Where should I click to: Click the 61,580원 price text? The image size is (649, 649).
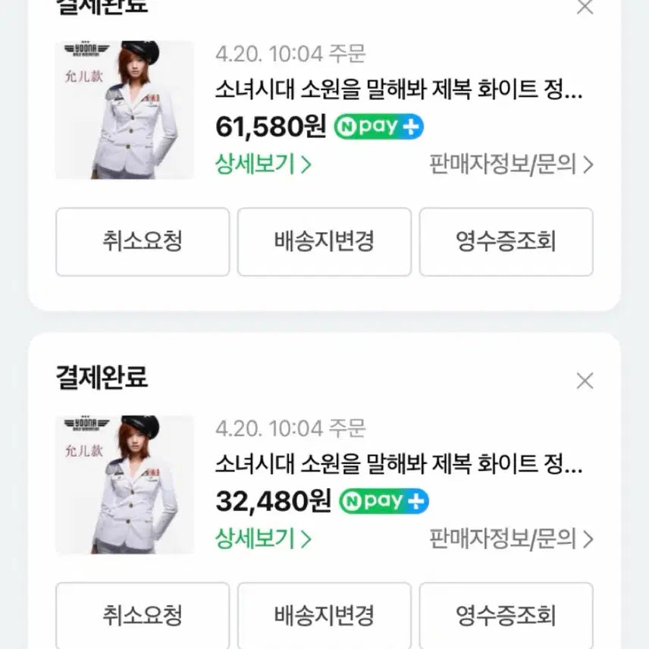[x=270, y=127]
